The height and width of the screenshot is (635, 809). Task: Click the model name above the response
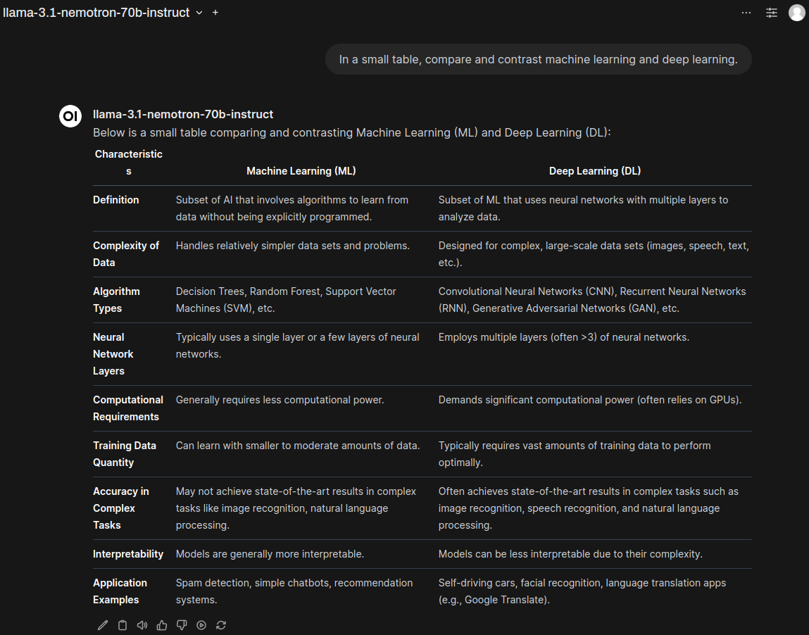point(183,114)
